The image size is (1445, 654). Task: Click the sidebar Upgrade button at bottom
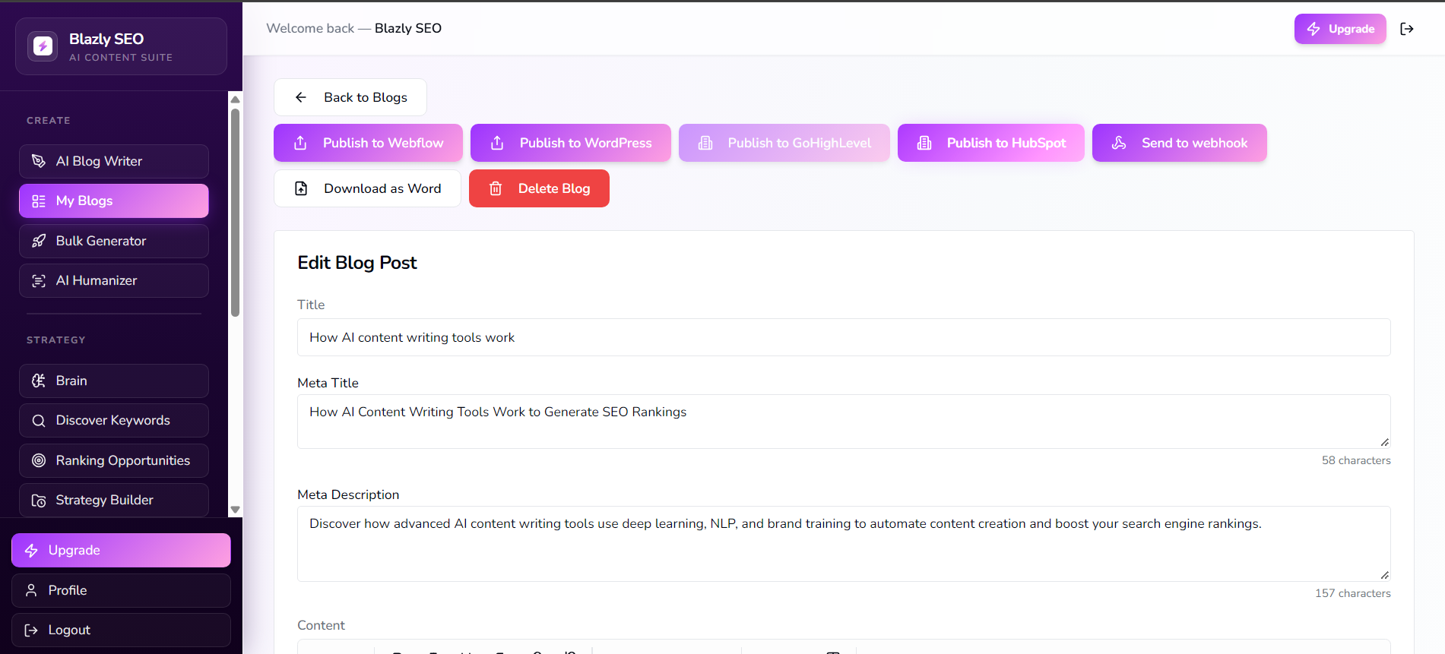coord(121,550)
